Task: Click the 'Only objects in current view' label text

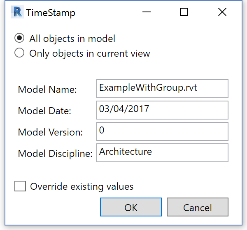Action: pyautogui.click(x=90, y=53)
